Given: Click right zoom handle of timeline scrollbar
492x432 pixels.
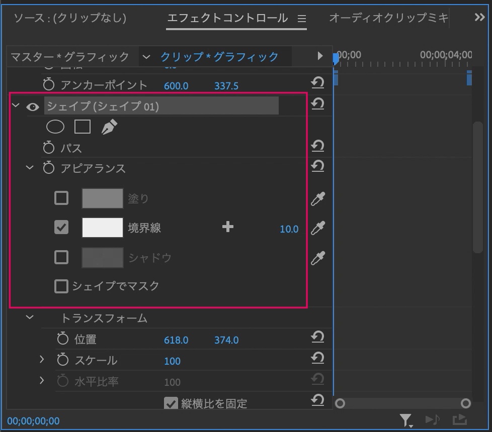Looking at the screenshot, I should point(466,403).
